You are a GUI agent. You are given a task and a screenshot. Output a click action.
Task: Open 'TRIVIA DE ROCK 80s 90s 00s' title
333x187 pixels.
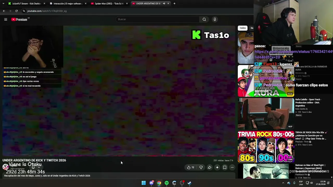click(311, 136)
